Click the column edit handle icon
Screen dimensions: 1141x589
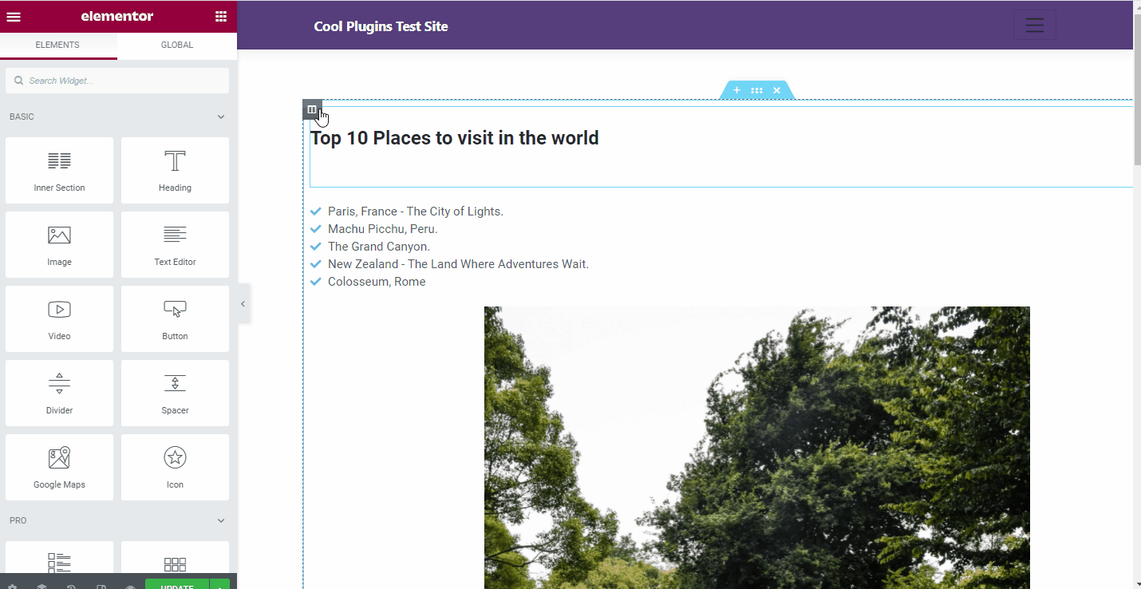[x=312, y=109]
